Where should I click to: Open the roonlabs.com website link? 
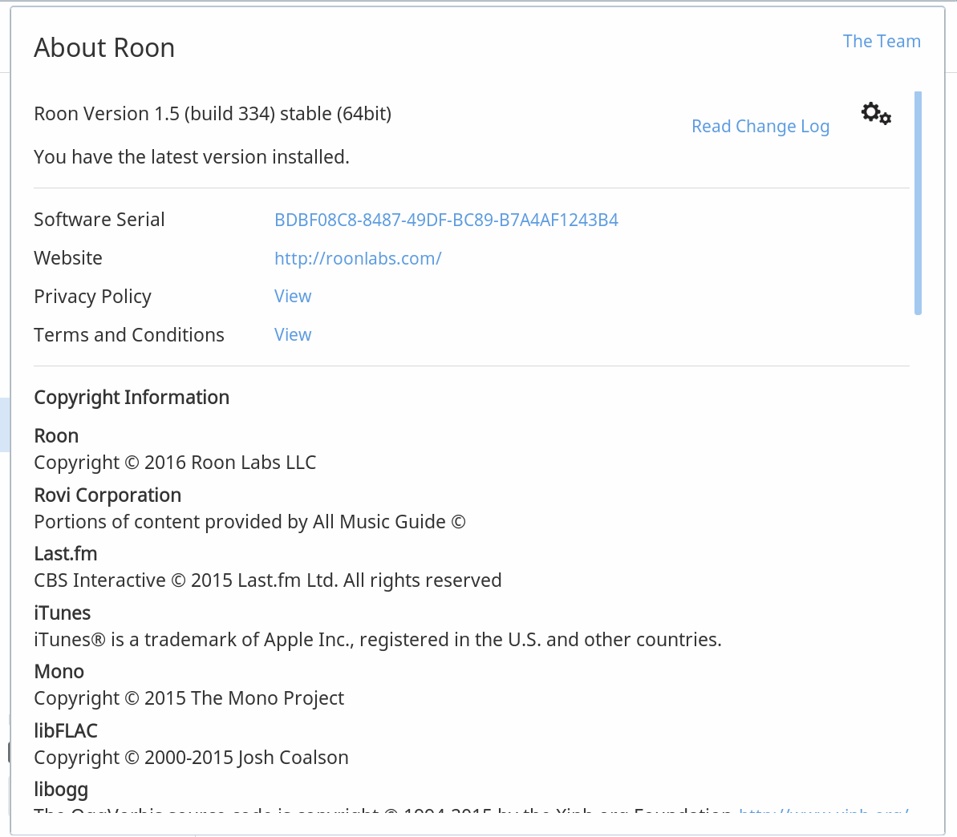[358, 259]
